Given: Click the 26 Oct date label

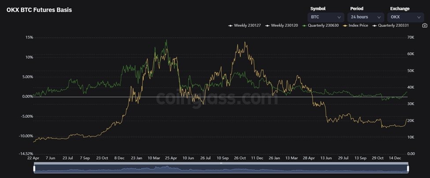Looking at the screenshot, I should 239,158.
